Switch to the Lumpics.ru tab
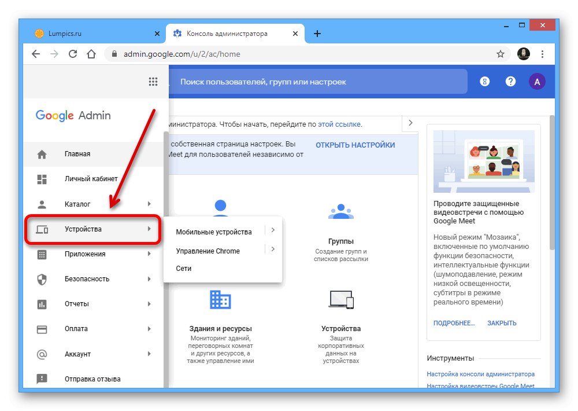The height and width of the screenshot is (411, 578). [x=97, y=34]
